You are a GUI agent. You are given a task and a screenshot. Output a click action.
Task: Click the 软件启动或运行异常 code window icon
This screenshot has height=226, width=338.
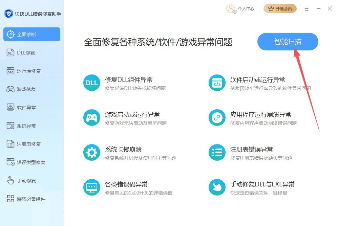point(217,83)
